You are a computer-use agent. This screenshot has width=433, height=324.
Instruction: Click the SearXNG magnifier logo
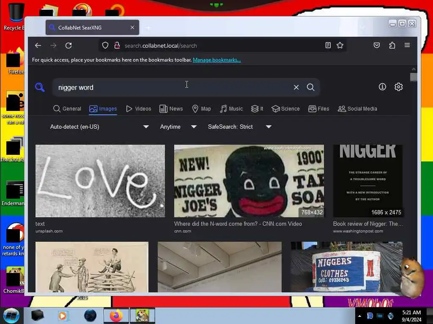pos(40,87)
